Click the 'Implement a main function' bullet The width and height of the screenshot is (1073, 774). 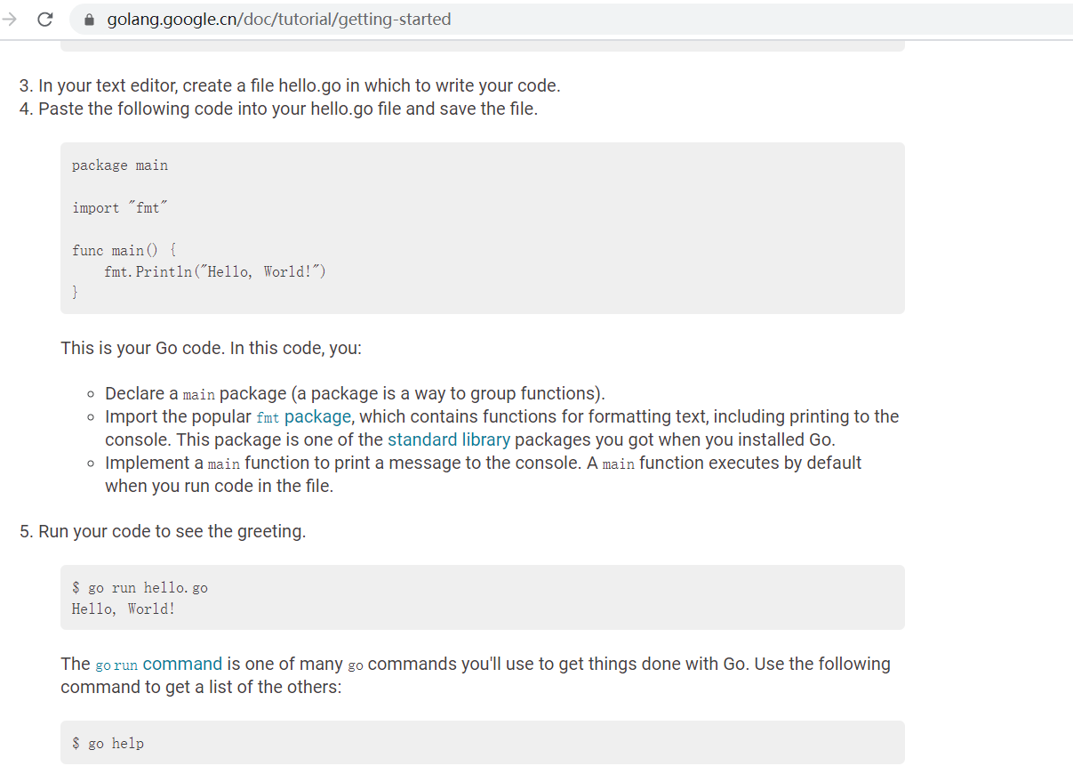pyautogui.click(x=484, y=474)
